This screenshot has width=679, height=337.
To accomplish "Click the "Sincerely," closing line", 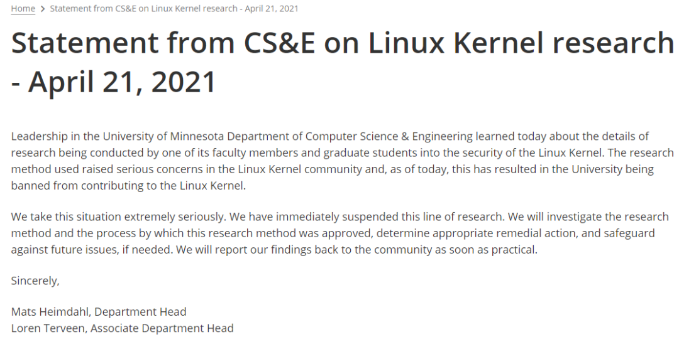I will pyautogui.click(x=35, y=281).
